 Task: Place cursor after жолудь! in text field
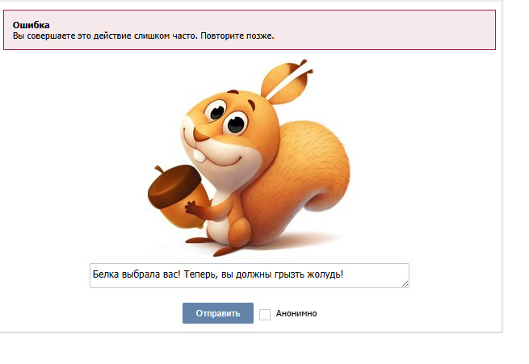(x=344, y=274)
